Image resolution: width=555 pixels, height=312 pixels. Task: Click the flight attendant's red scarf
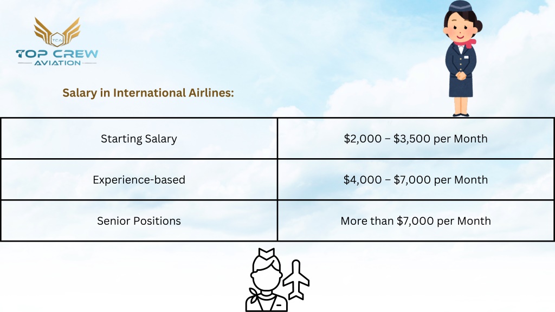pyautogui.click(x=466, y=44)
